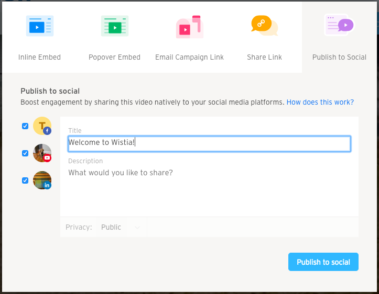This screenshot has height=294, width=379.
Task: Click the Facebook account avatar
Action: point(42,126)
